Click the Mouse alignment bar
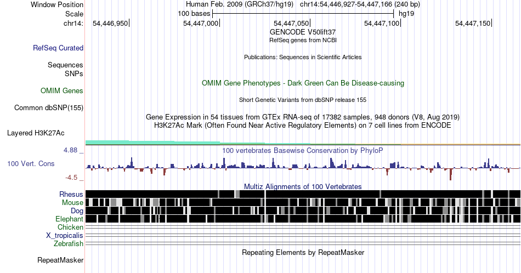This screenshot has width=521, height=273. [303, 202]
